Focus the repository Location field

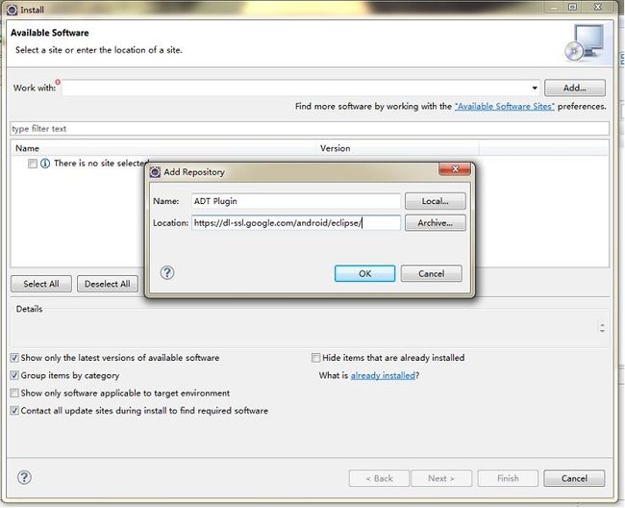click(296, 223)
